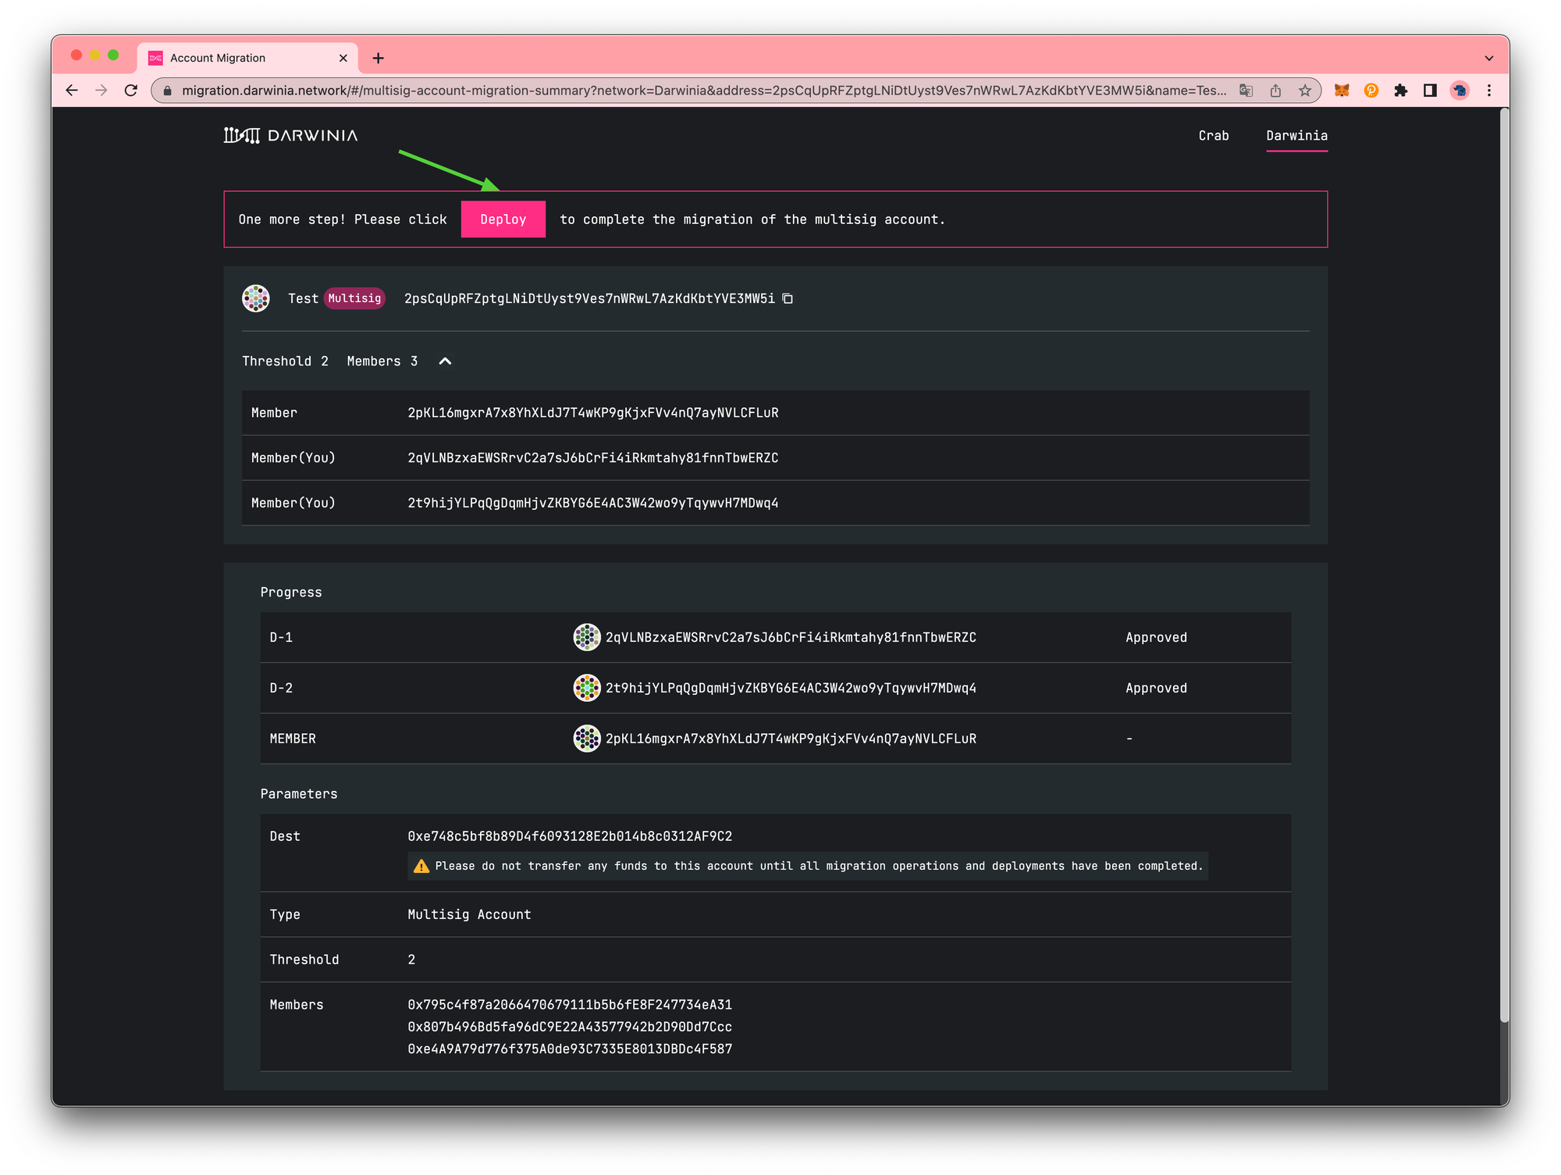Click the Darwinia logo
This screenshot has width=1561, height=1175.
click(290, 136)
